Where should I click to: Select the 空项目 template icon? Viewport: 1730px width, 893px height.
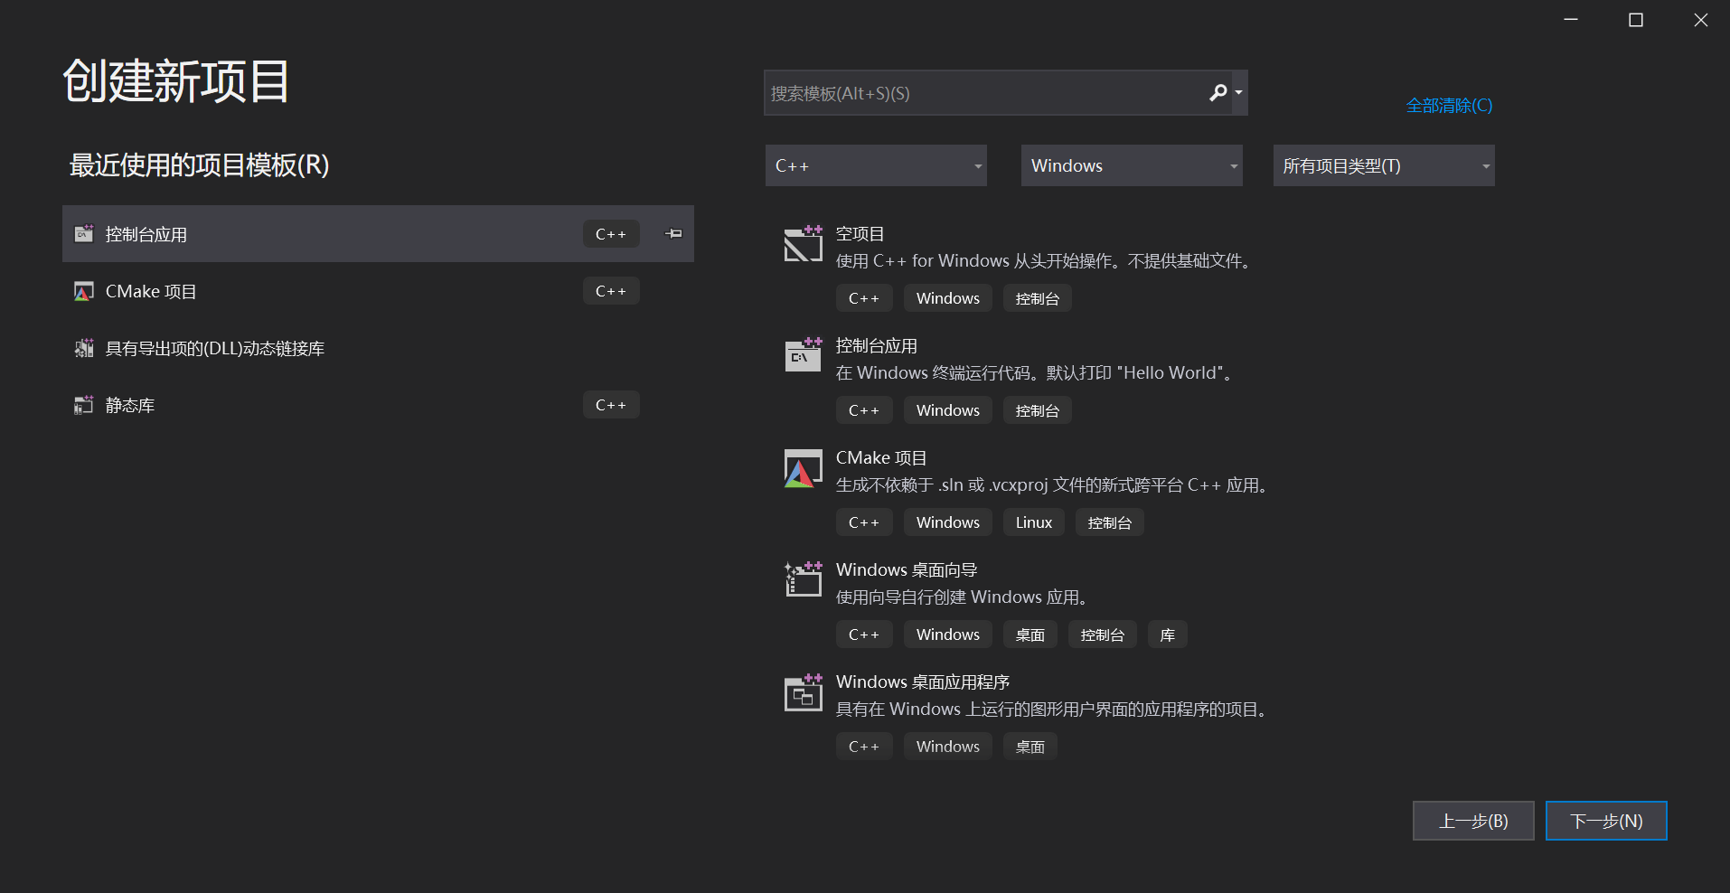803,243
